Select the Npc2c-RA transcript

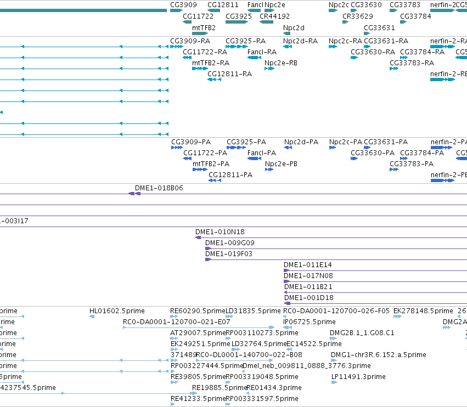pyautogui.click(x=333, y=47)
